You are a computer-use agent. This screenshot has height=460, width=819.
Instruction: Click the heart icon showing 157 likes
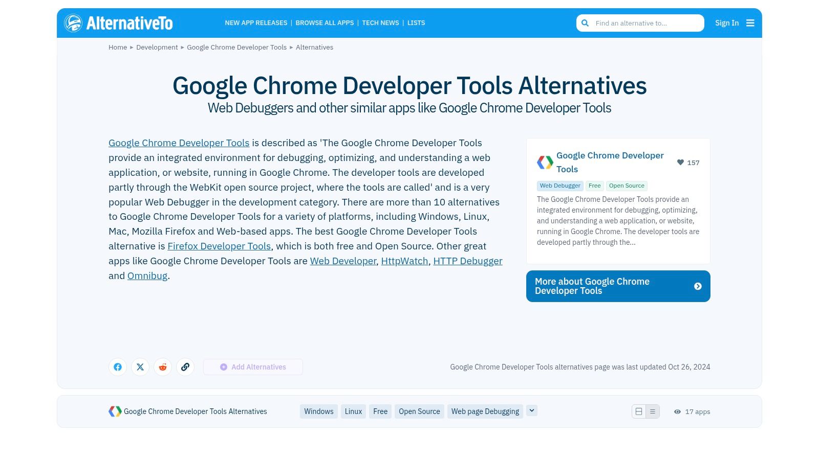pos(680,163)
